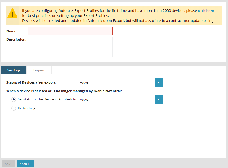Viewport: 228px width, 168px height.
Task: Choose the Do Nothing radio button
Action: pyautogui.click(x=14, y=108)
